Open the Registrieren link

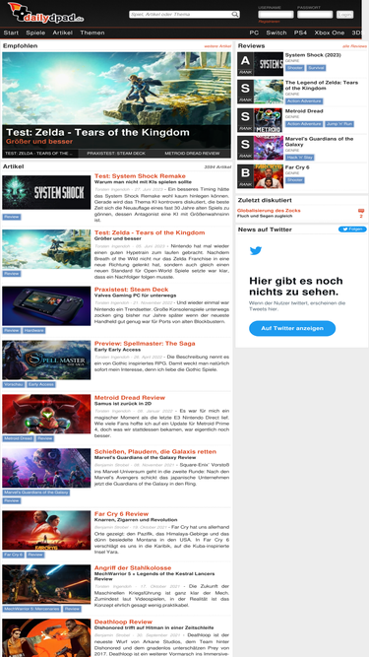(269, 22)
